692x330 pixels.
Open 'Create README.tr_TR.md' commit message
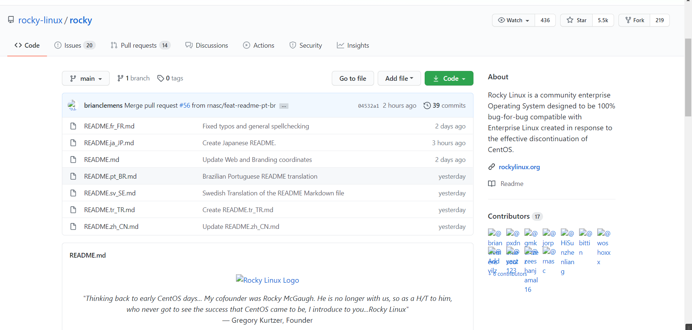(238, 210)
